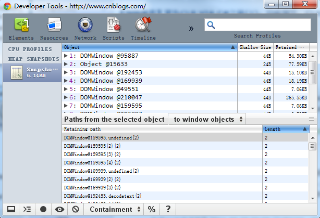The image size is (320, 218).
Task: Click the round record profile button
Action: point(43,209)
